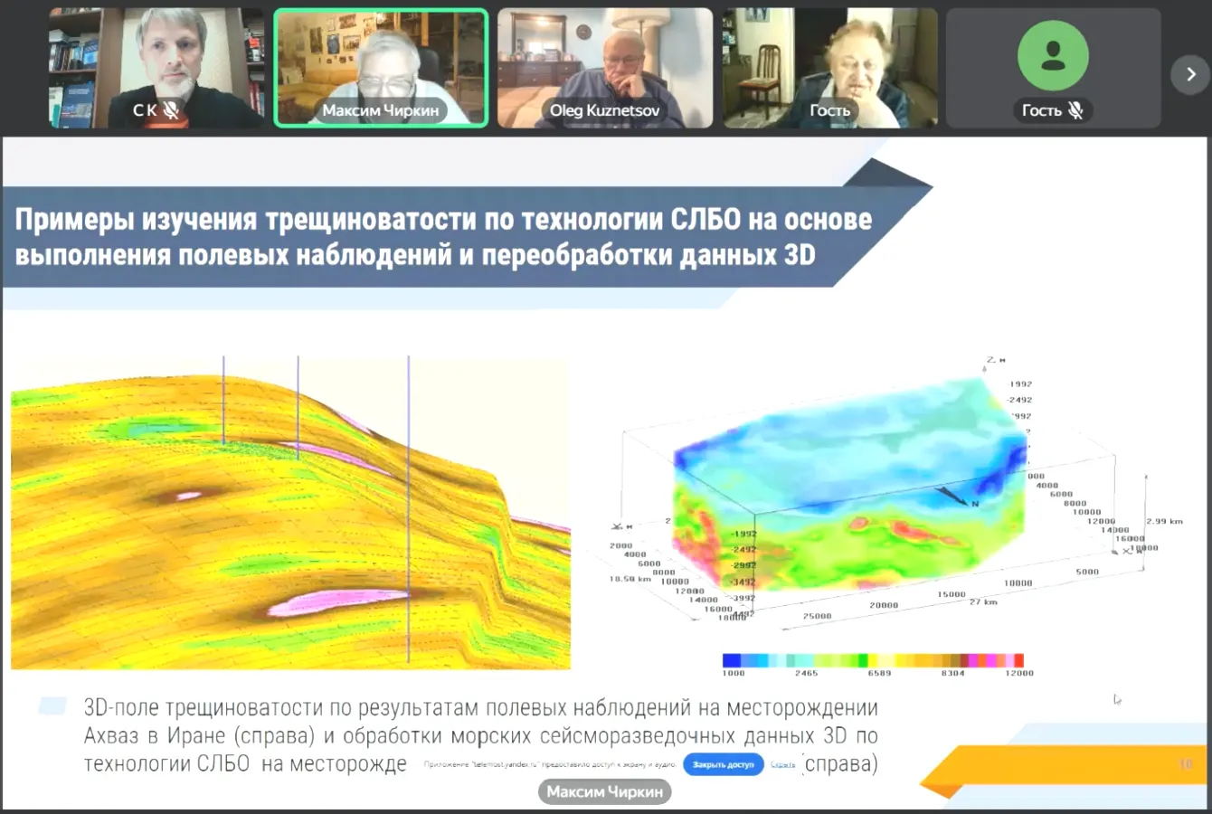This screenshot has width=1212, height=814.
Task: Click the muted microphone icon beside С К
Action: (x=170, y=110)
